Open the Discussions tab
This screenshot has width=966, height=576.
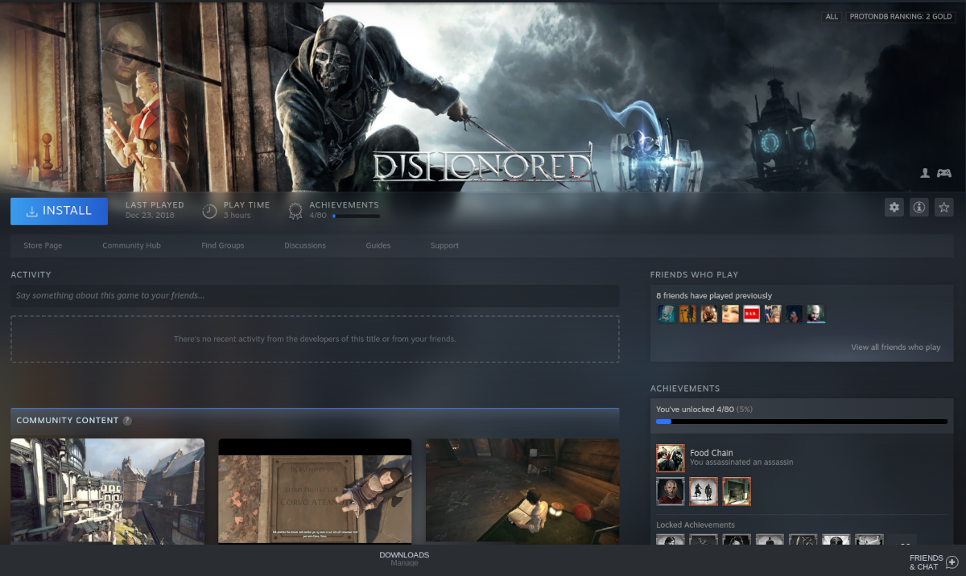pyautogui.click(x=305, y=245)
